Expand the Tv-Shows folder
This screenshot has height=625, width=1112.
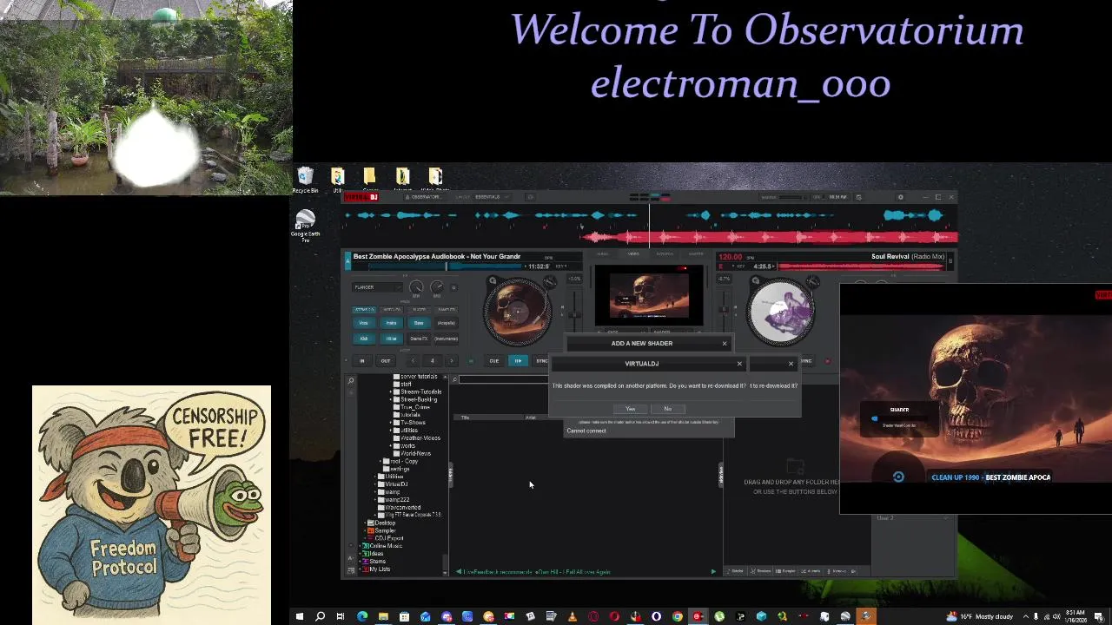(392, 423)
